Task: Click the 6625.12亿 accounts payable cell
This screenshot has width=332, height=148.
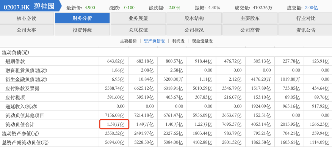Action: click(x=144, y=89)
